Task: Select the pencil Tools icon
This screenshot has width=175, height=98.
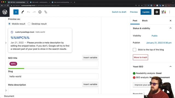Action: coord(23,12)
